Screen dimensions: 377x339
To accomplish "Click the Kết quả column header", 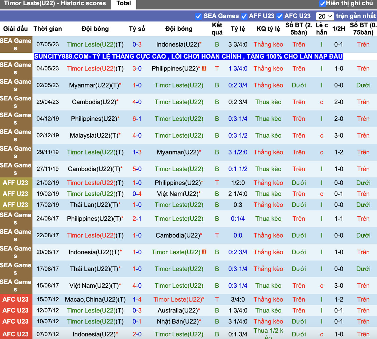I will (217, 29).
